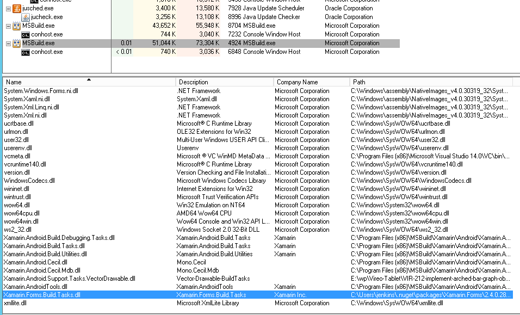Click the MSBuild.exe icon for PID 4924

coord(16,43)
